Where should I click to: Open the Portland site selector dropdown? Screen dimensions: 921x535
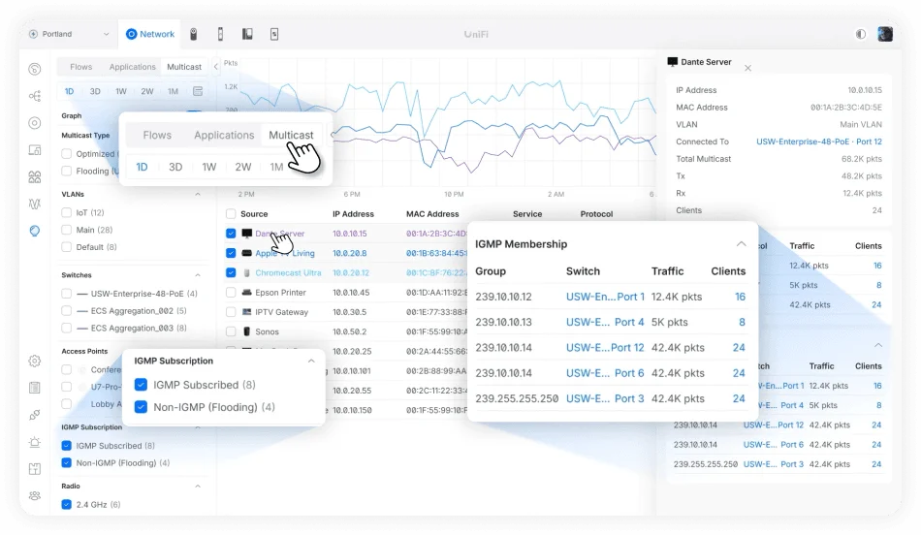pyautogui.click(x=69, y=34)
